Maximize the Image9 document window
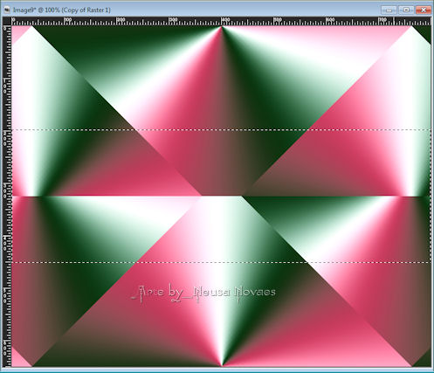 pyautogui.click(x=406, y=10)
